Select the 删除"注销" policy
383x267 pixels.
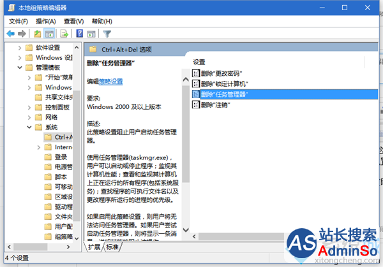tap(216, 105)
